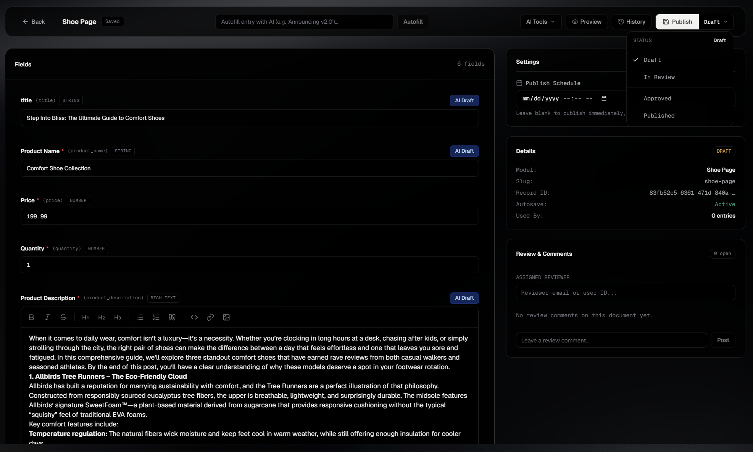
Task: Open the revision History
Action: [x=632, y=22]
